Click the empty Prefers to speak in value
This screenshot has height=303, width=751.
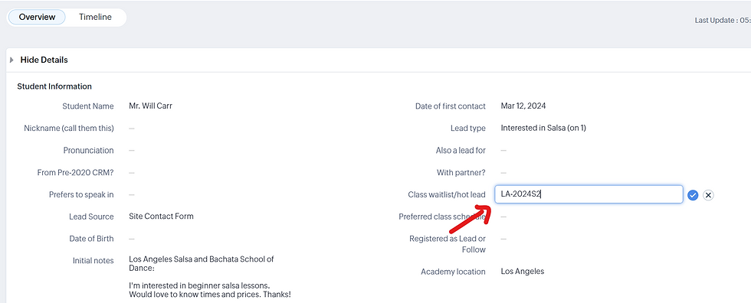[132, 194]
